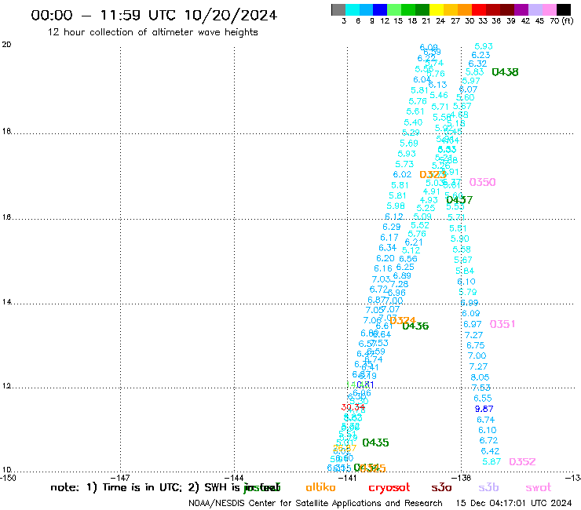Viewport: 581px width, 510px height.
Task: Click the 6.97 wave height reading
Action: pos(473,325)
